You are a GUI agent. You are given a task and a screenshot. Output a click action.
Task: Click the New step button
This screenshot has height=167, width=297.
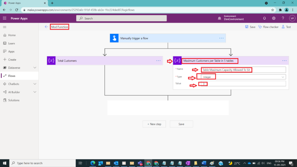pos(154,124)
